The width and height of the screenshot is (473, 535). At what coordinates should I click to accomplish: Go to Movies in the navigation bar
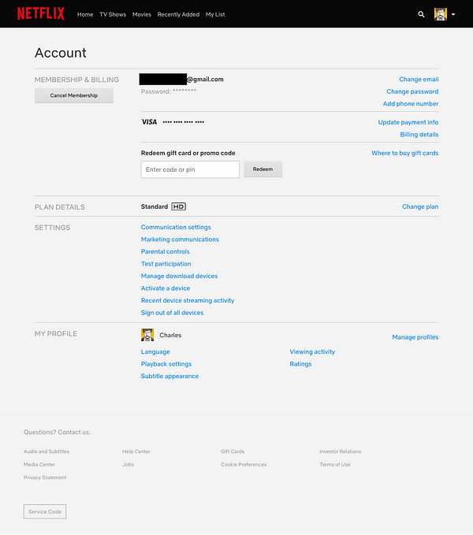(x=142, y=14)
